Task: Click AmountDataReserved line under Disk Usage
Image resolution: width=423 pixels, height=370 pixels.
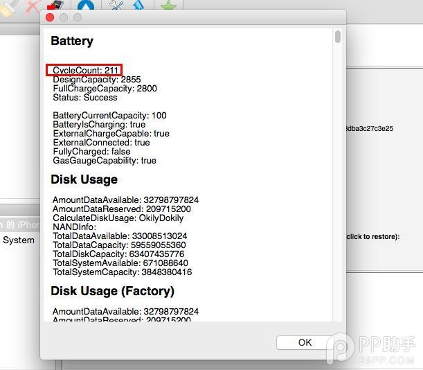Action: [x=122, y=209]
